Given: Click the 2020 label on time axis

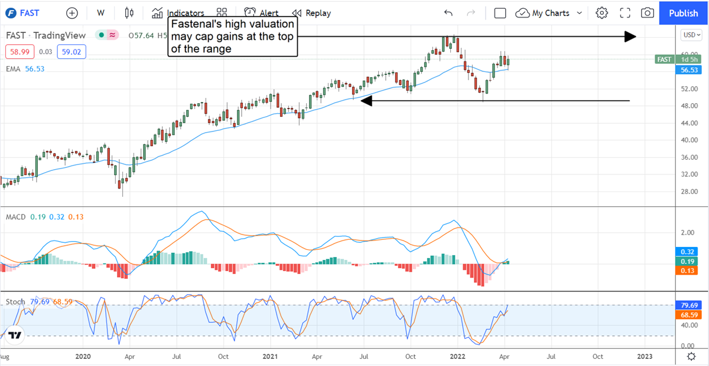Looking at the screenshot, I should point(83,357).
